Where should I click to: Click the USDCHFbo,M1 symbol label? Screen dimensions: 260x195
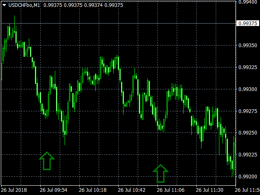click(24, 5)
